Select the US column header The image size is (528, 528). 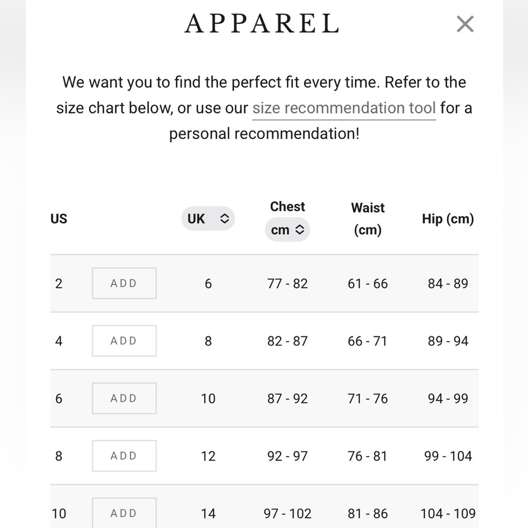[x=59, y=219]
